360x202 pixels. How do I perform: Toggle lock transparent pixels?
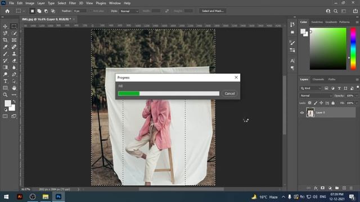(309, 103)
